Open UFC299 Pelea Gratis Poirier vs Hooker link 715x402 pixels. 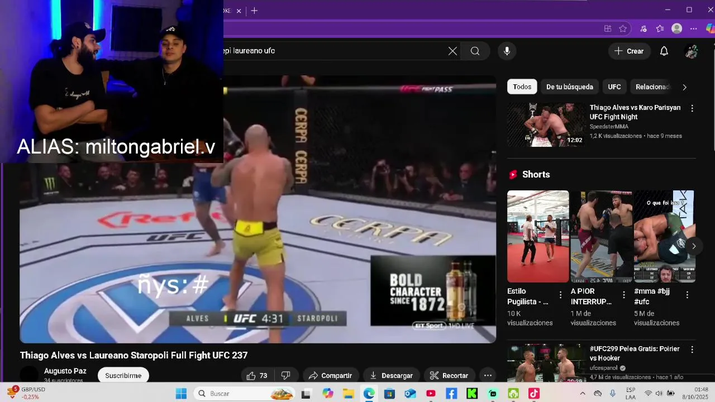pyautogui.click(x=635, y=353)
